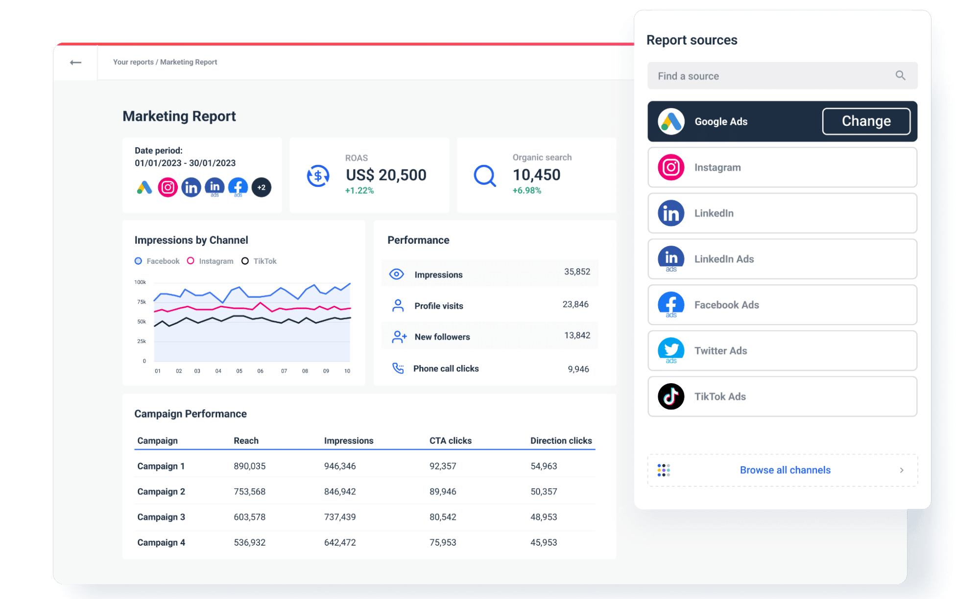Select LinkedIn Ads source

[x=782, y=259]
